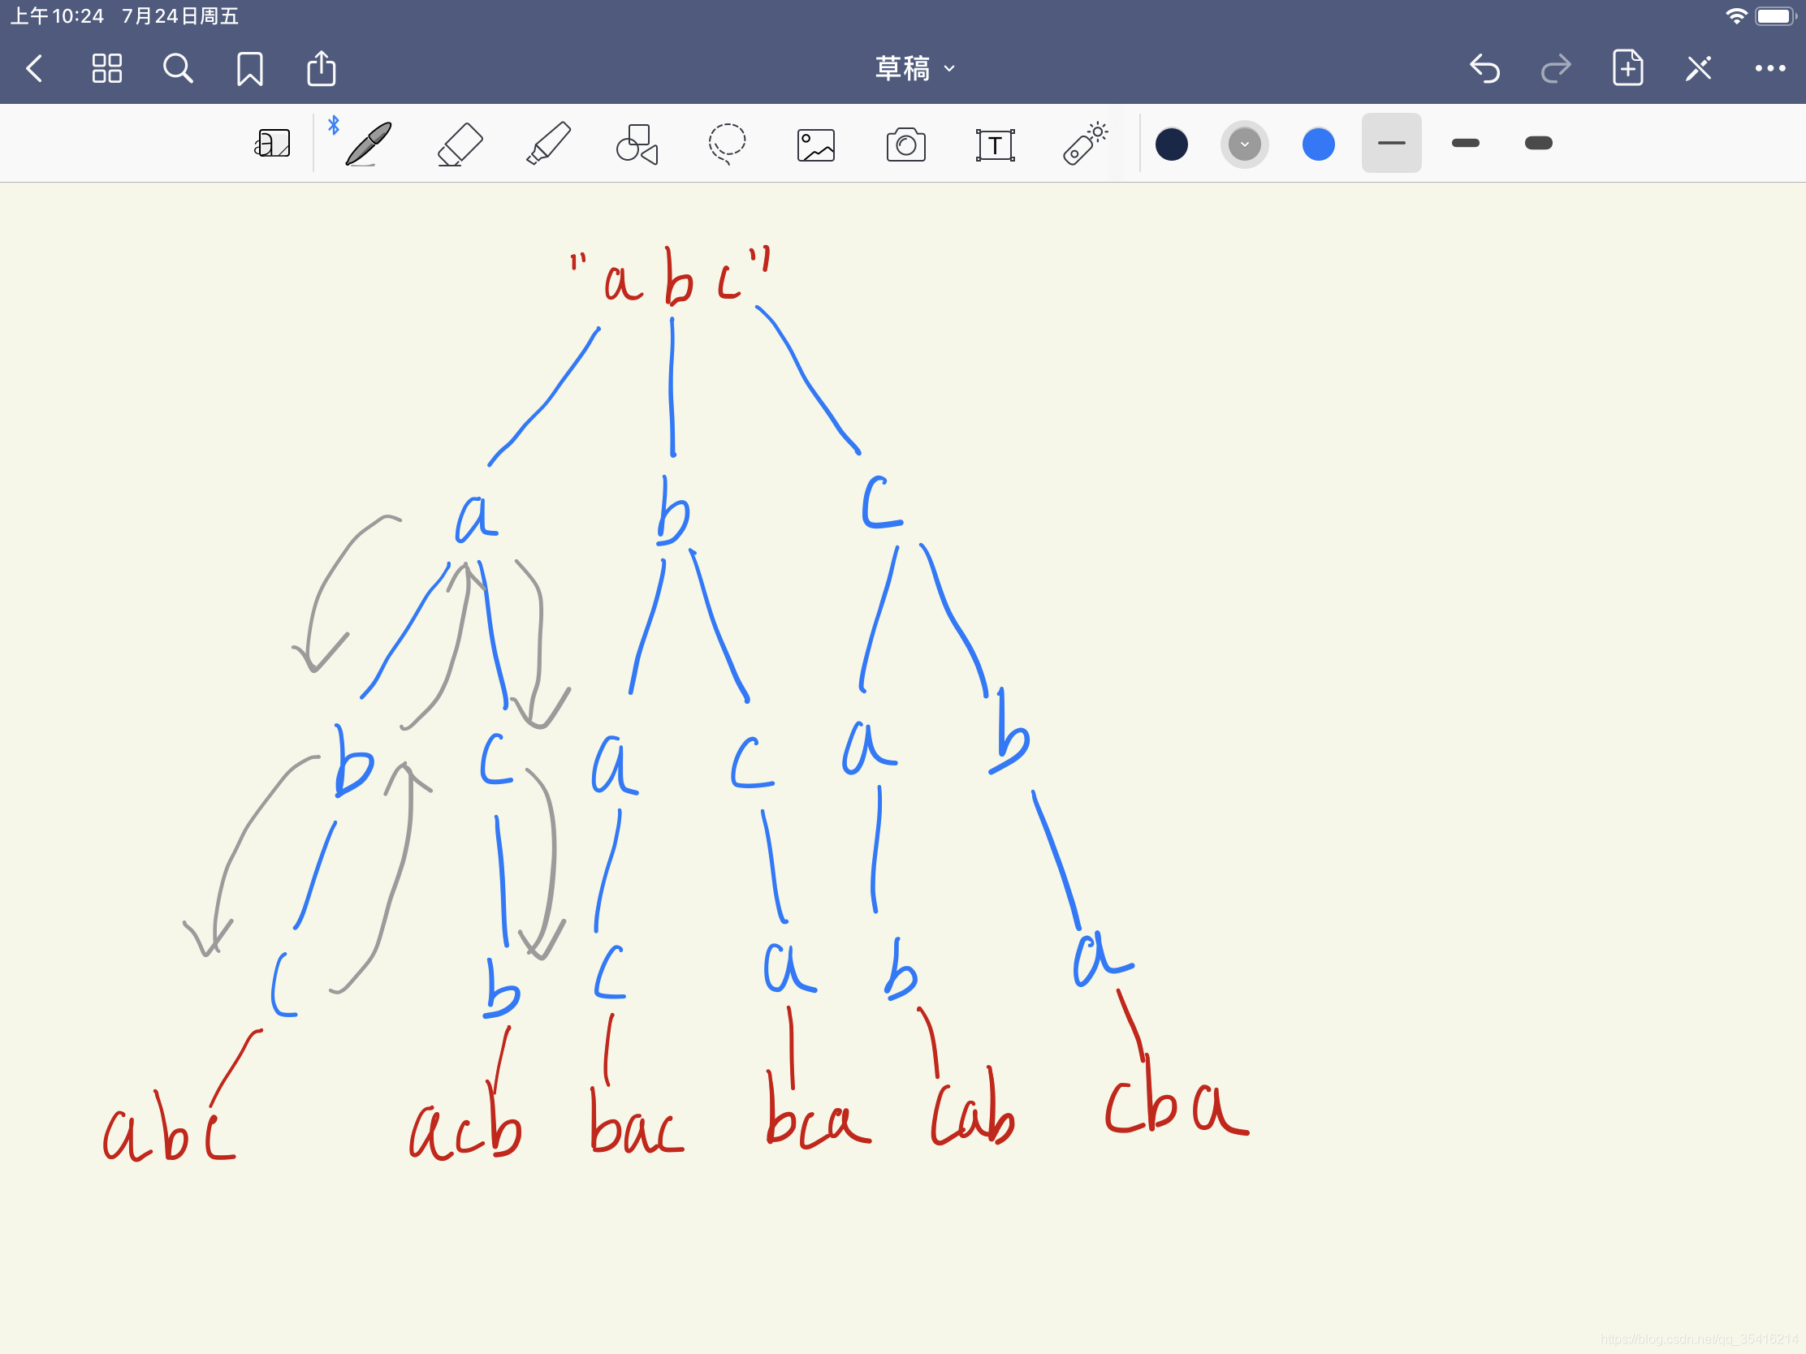Open the share and export menu

(322, 67)
